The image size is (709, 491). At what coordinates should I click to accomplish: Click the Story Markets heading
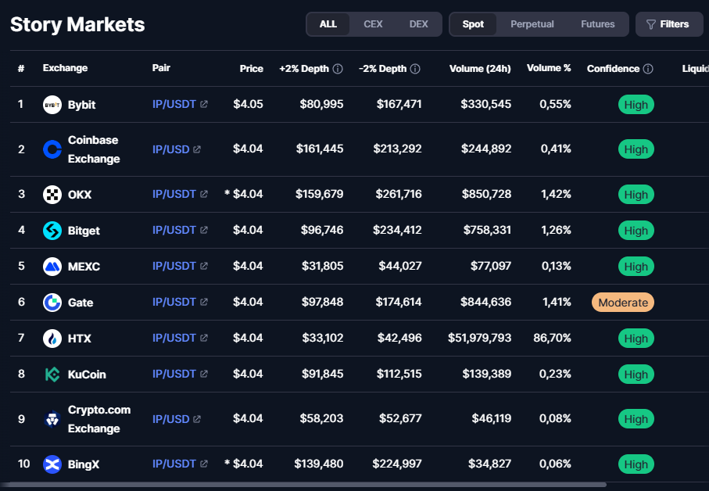(x=77, y=24)
